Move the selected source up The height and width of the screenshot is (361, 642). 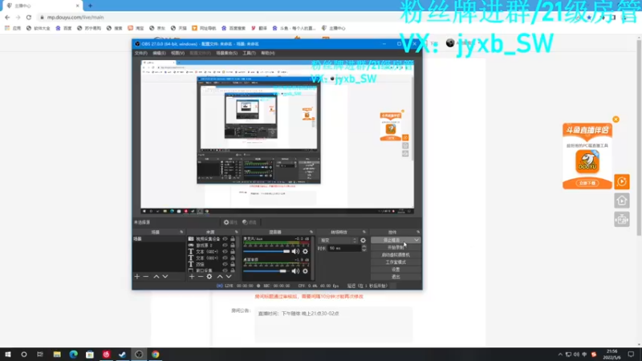coord(220,277)
